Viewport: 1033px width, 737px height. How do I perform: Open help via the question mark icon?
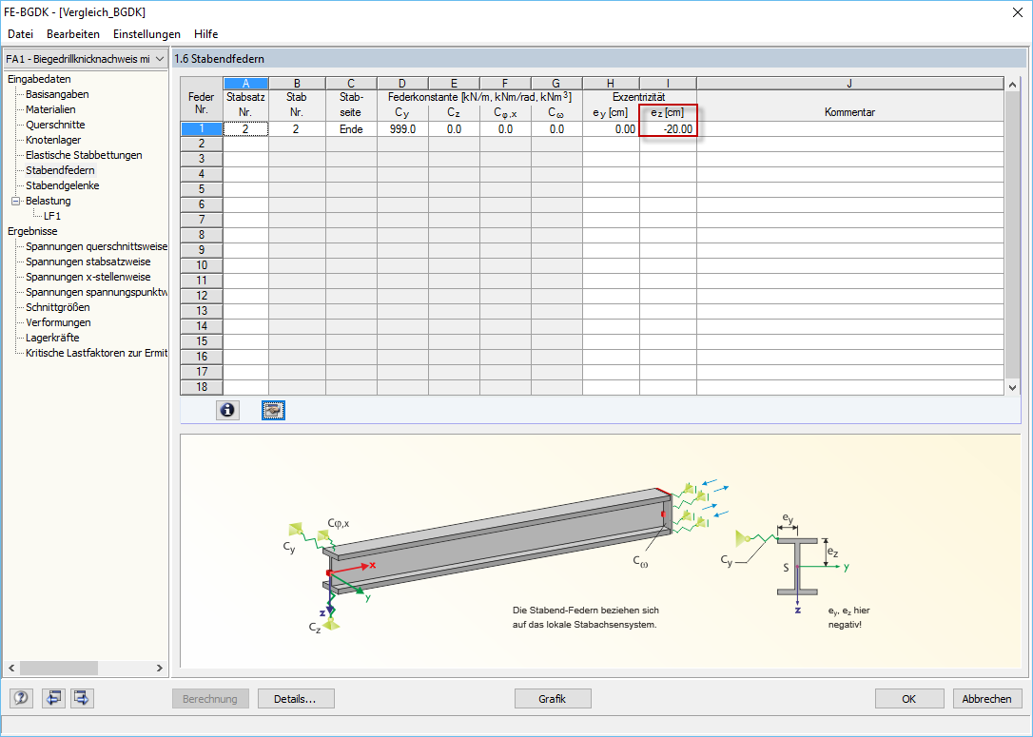click(x=20, y=698)
